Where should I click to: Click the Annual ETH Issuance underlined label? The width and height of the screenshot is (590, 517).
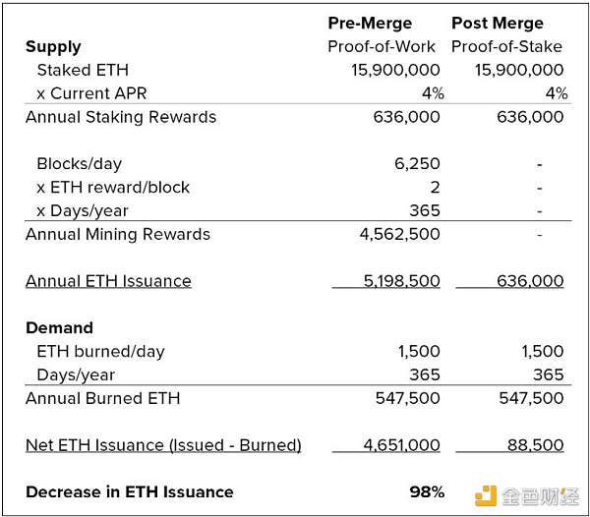pos(108,281)
